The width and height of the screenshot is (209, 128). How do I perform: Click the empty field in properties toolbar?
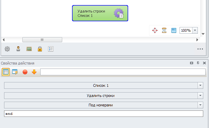tap(123, 72)
